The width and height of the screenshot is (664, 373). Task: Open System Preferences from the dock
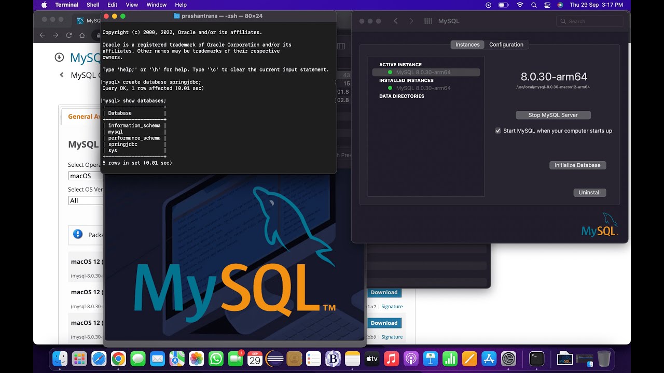[x=509, y=358]
